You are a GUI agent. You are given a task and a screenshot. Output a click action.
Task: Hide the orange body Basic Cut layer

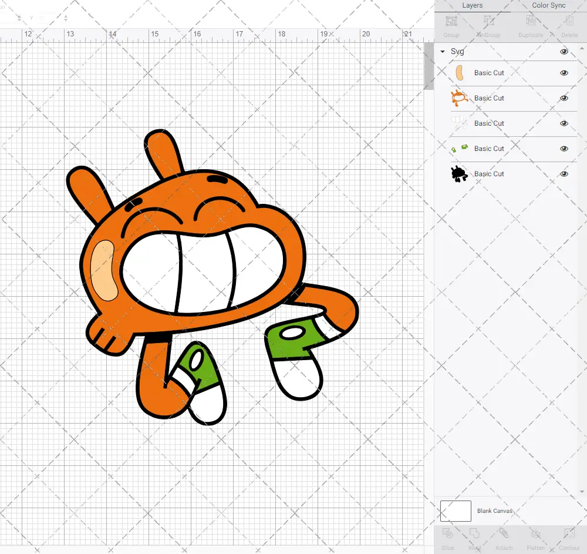click(564, 98)
